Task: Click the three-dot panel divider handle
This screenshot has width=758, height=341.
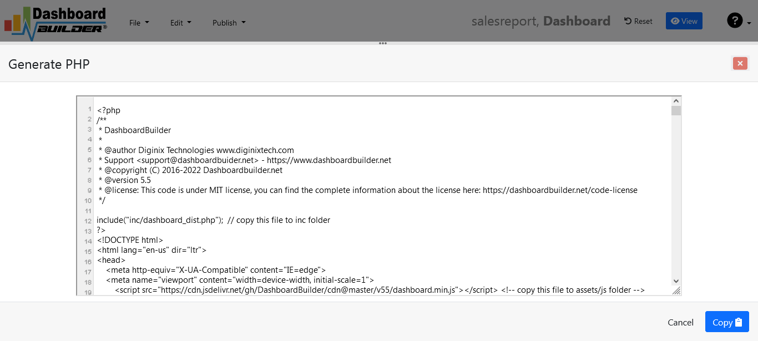Action: tap(382, 43)
